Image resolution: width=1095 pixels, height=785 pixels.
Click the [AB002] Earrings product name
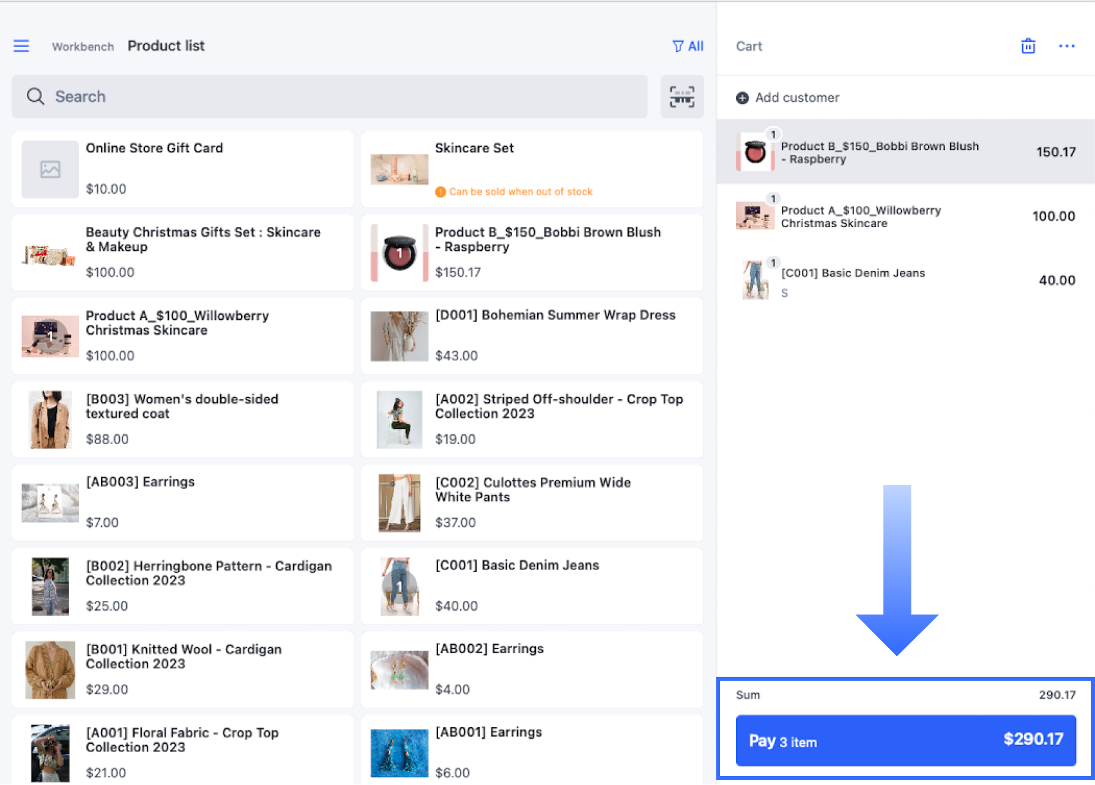(490, 649)
